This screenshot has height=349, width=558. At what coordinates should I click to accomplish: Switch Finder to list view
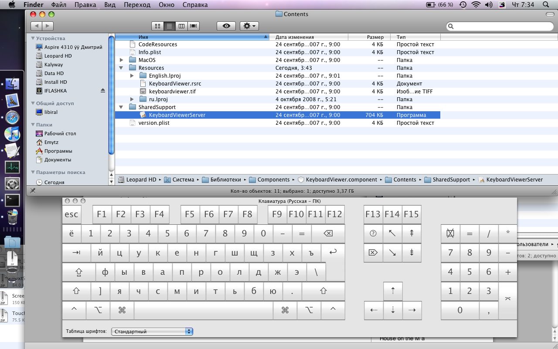(169, 26)
